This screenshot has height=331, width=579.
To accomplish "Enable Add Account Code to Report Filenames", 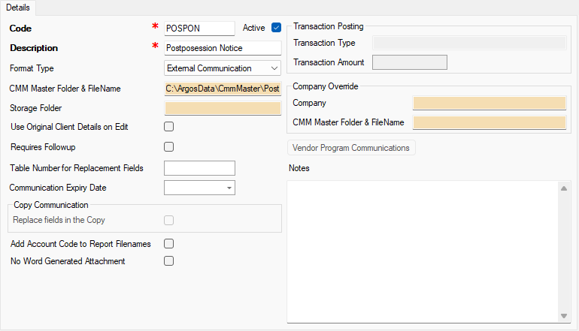I will tap(168, 244).
